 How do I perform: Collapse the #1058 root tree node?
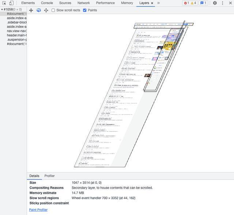2,10
